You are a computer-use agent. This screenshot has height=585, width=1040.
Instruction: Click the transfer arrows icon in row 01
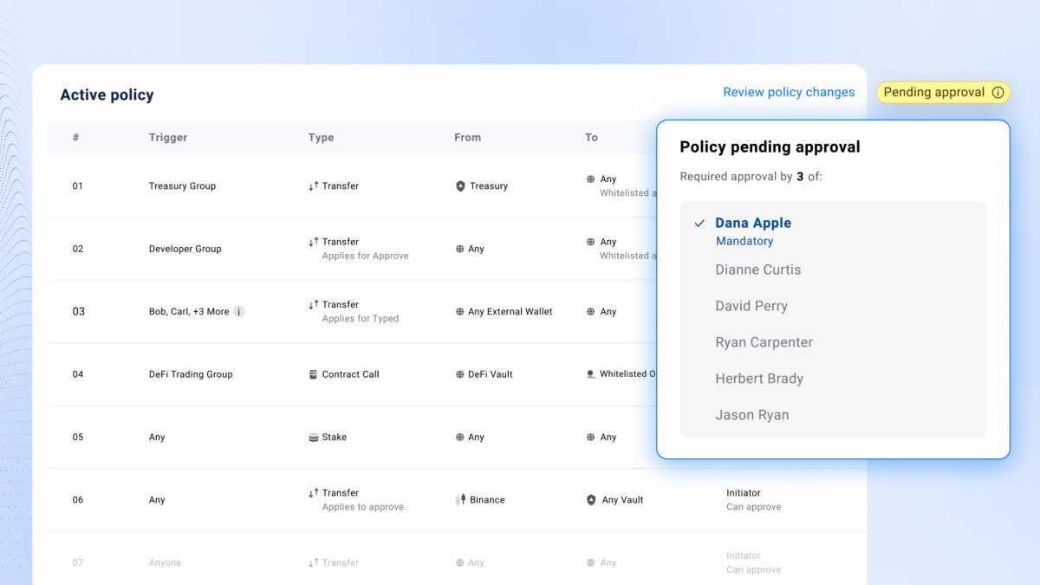coord(314,185)
